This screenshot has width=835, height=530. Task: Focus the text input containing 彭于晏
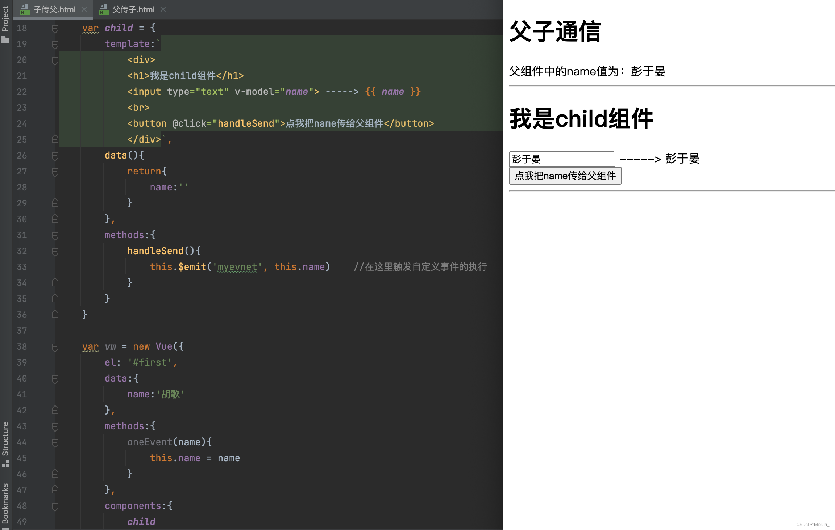(x=562, y=159)
